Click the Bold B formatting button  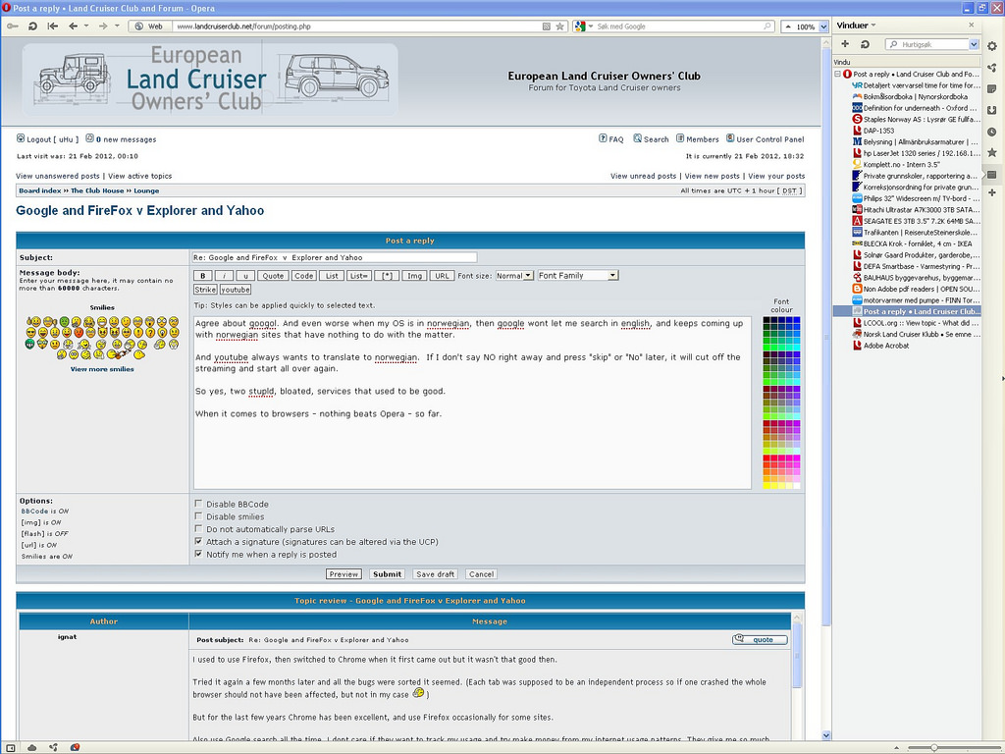click(203, 276)
